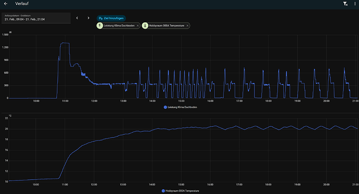359x194 pixels.
Task: Go back using the arrow beside Verlauf
Action: (6, 4)
